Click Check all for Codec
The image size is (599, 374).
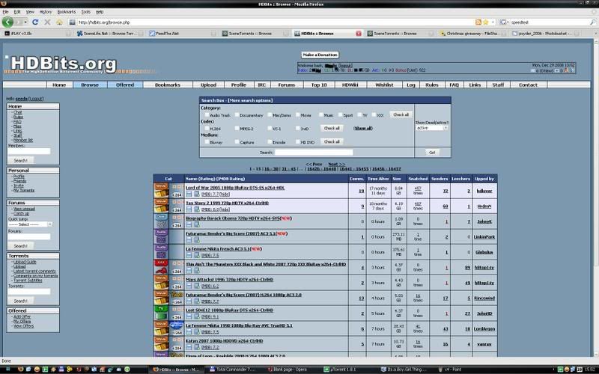click(x=332, y=128)
